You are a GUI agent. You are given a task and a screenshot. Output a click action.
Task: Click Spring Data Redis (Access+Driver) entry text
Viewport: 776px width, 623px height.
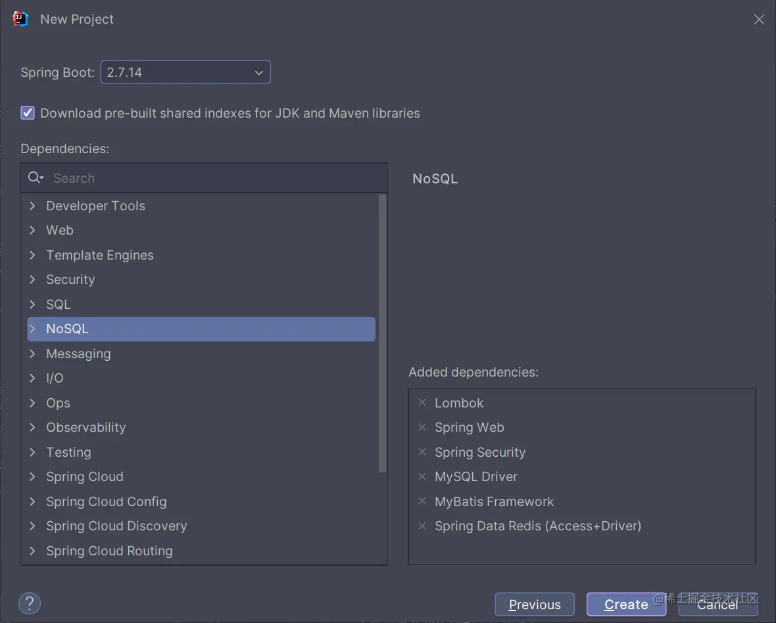click(x=538, y=526)
